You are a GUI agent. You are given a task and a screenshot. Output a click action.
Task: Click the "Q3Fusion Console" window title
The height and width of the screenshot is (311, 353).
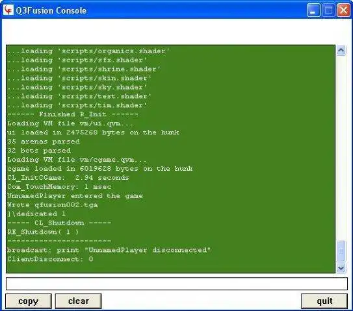click(x=51, y=10)
